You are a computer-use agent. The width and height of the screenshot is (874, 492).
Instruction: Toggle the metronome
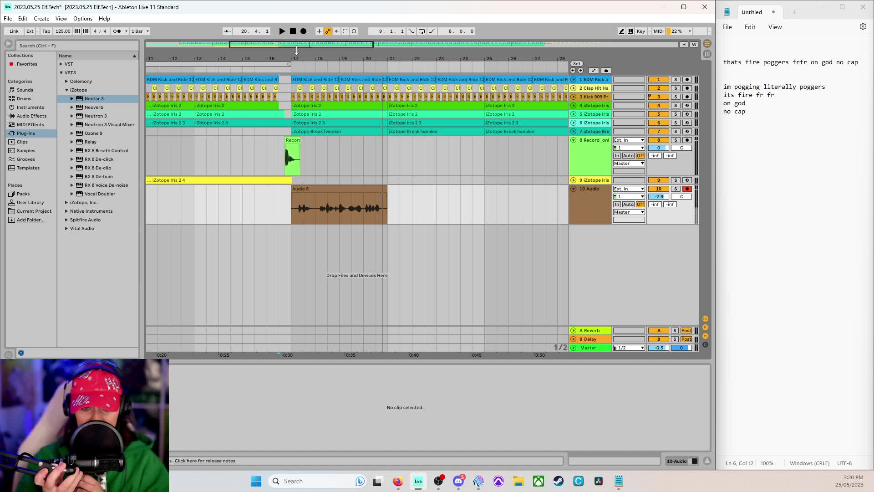coord(117,31)
